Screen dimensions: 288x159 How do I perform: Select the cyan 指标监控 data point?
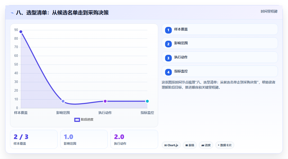(147, 101)
